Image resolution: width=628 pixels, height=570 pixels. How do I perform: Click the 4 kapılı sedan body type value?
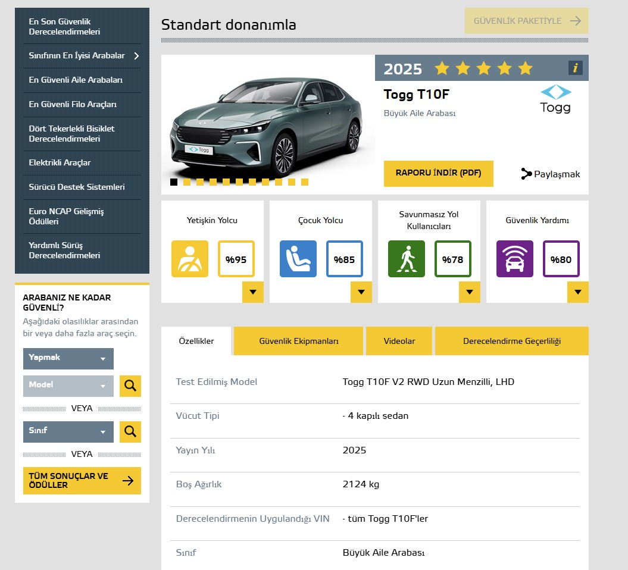click(376, 416)
